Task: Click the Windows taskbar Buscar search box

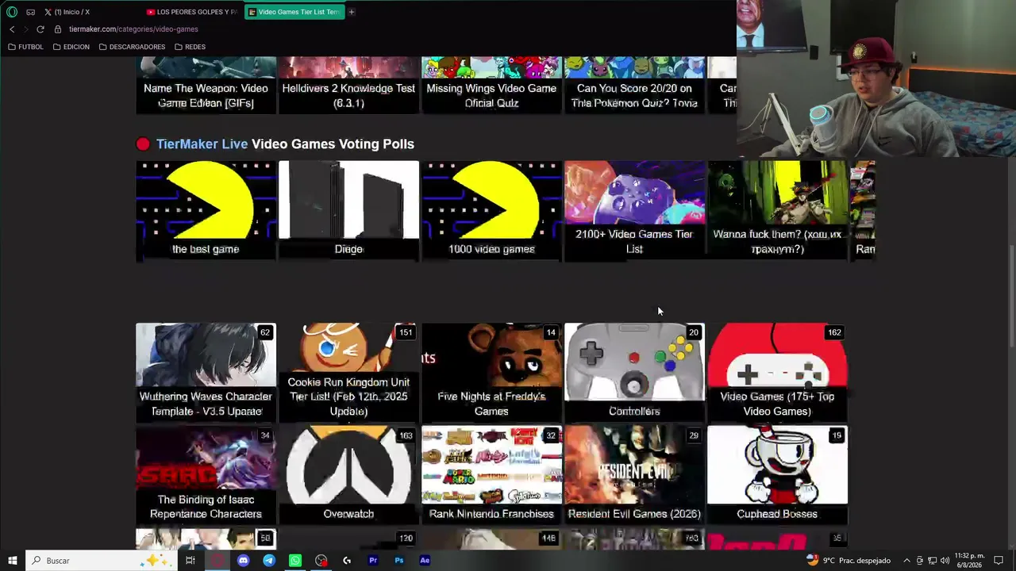Action: coord(102,561)
